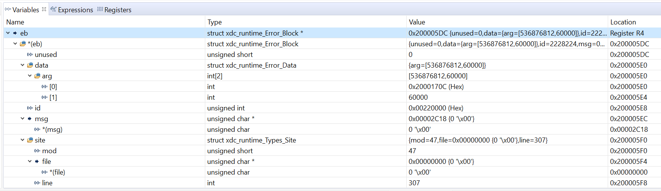The height and width of the screenshot is (191, 661).
Task: Collapse the site struct node
Action: [x=23, y=140]
